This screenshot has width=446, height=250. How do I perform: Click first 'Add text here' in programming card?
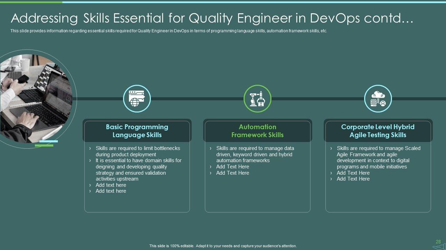111,185
